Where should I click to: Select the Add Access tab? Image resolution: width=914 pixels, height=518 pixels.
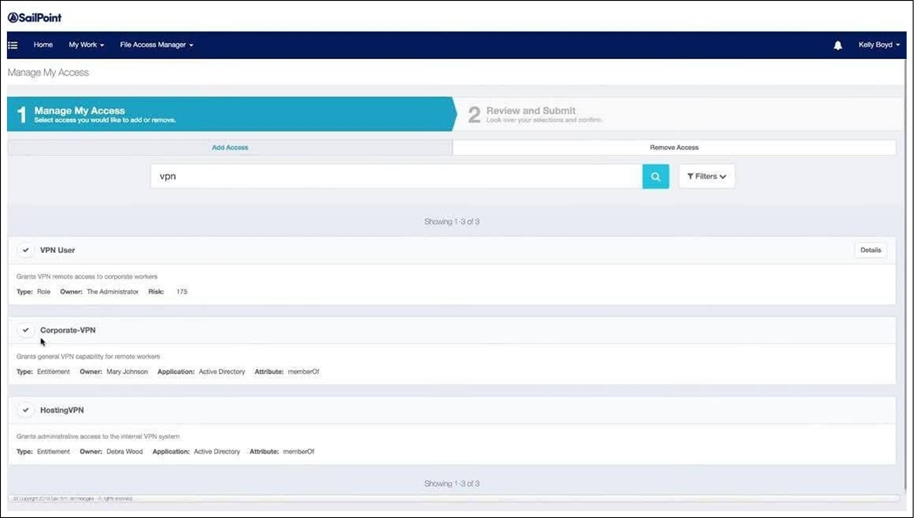coord(230,147)
